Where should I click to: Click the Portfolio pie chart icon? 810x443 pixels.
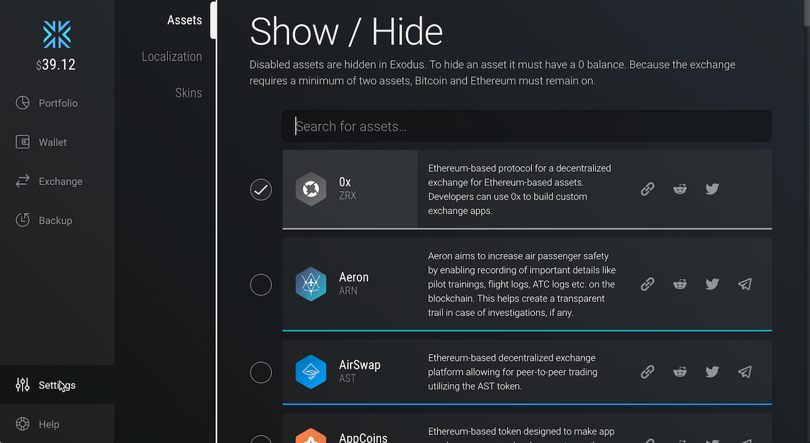[22, 103]
